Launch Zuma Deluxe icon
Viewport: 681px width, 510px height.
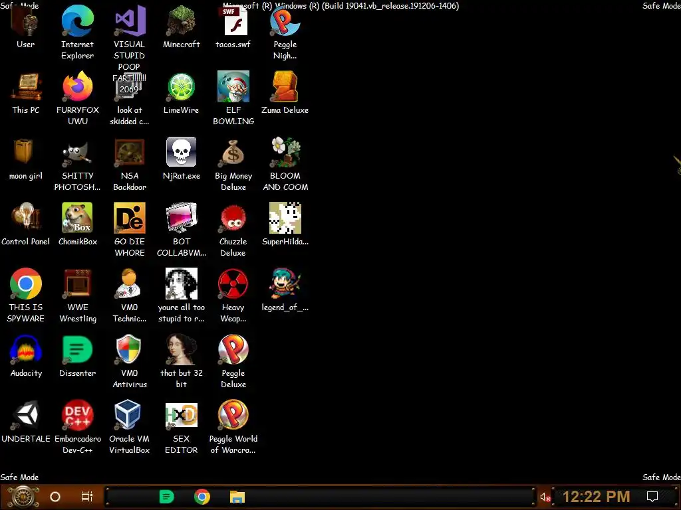(285, 87)
